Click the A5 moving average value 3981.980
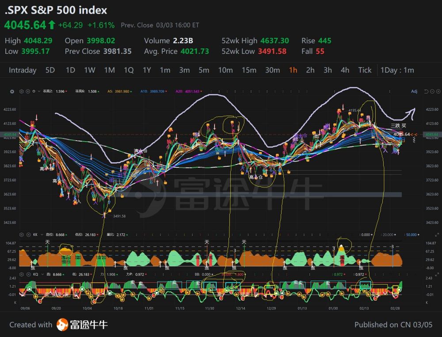Screen dimensions: 442x337 122,91
